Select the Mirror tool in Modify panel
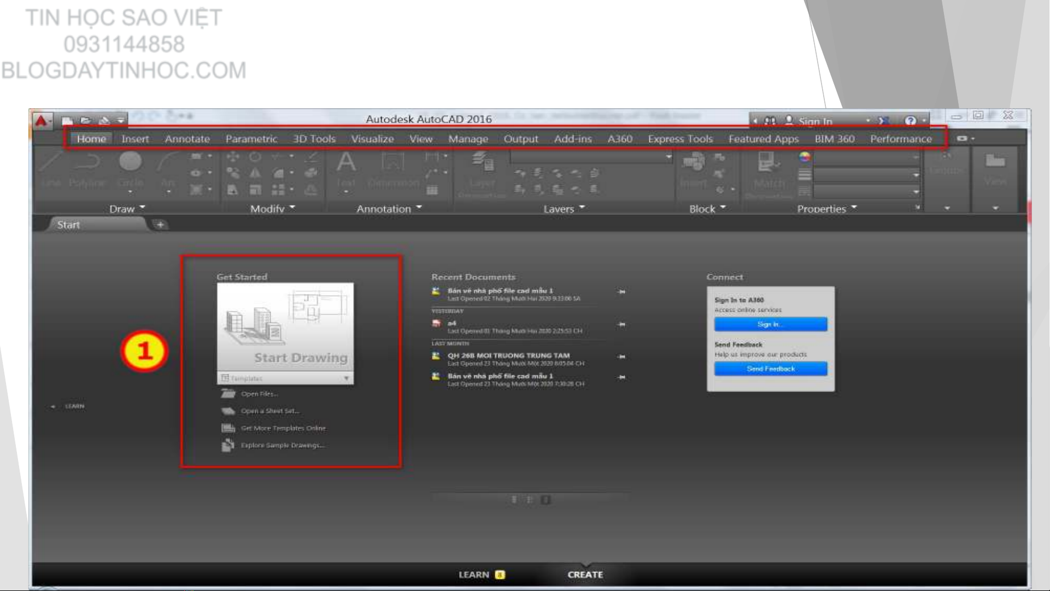Screen dimensions: 1050x591 point(255,173)
